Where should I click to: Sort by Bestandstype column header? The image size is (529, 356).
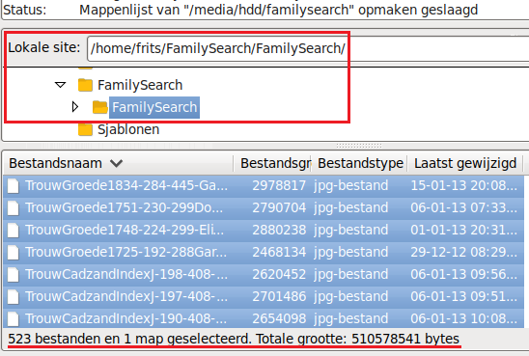[359, 163]
